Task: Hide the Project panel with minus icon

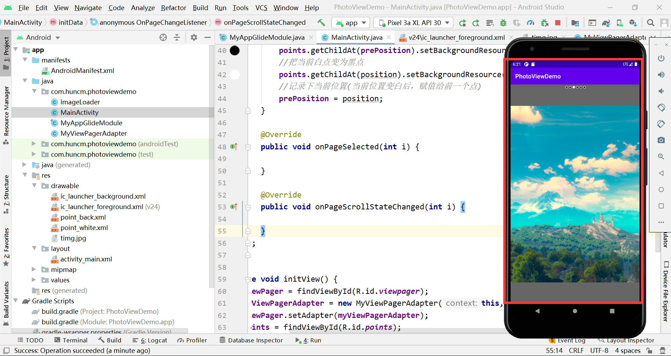Action: click(207, 37)
